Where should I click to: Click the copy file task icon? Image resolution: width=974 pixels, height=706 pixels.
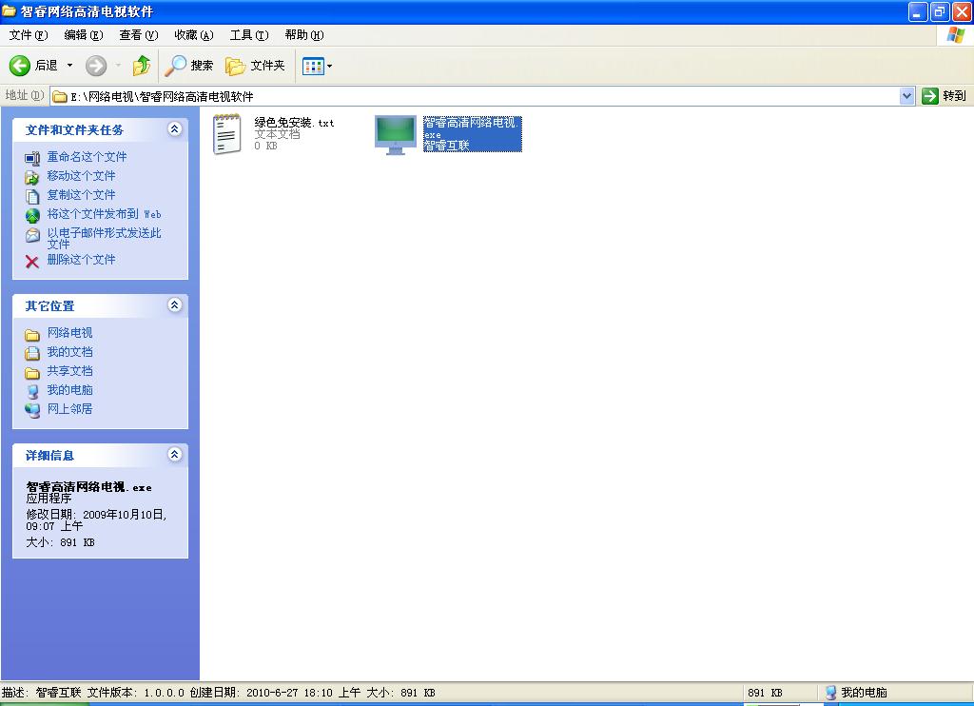coord(32,196)
